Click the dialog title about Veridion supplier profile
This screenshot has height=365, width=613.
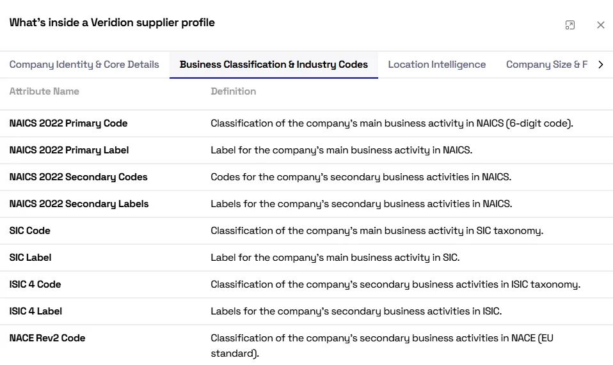click(x=112, y=22)
